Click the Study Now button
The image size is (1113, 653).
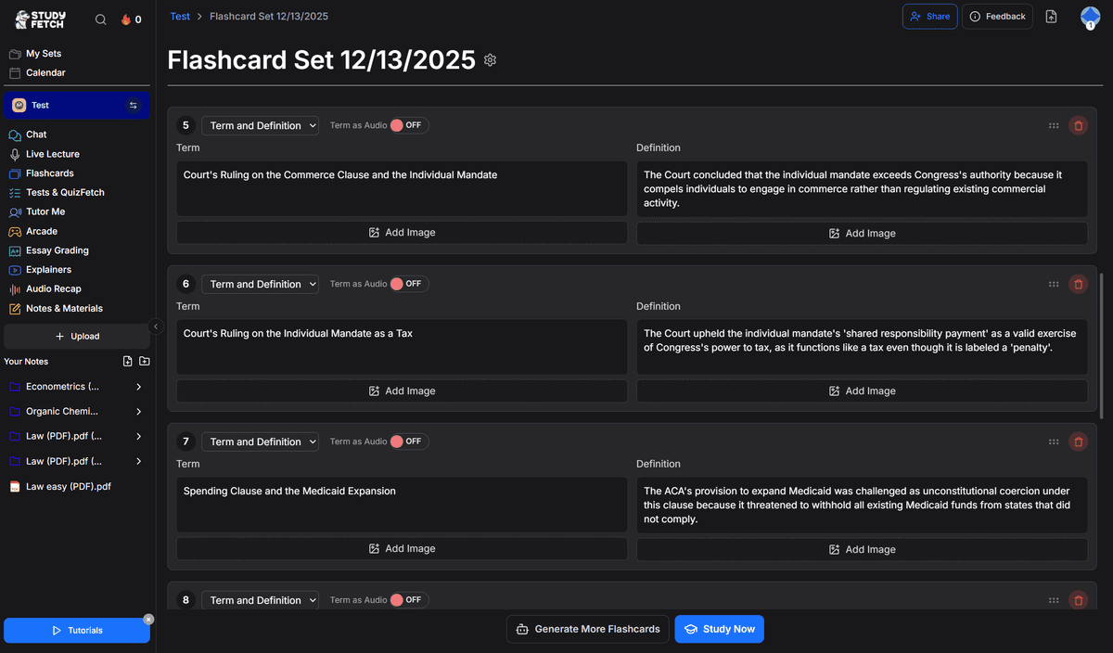coord(719,629)
